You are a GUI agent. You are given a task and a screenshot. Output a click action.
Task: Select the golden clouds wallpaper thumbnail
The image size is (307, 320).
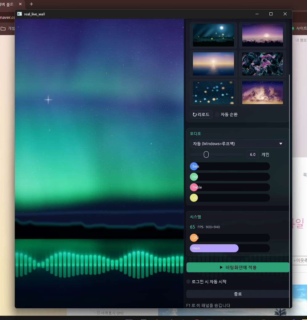(263, 93)
